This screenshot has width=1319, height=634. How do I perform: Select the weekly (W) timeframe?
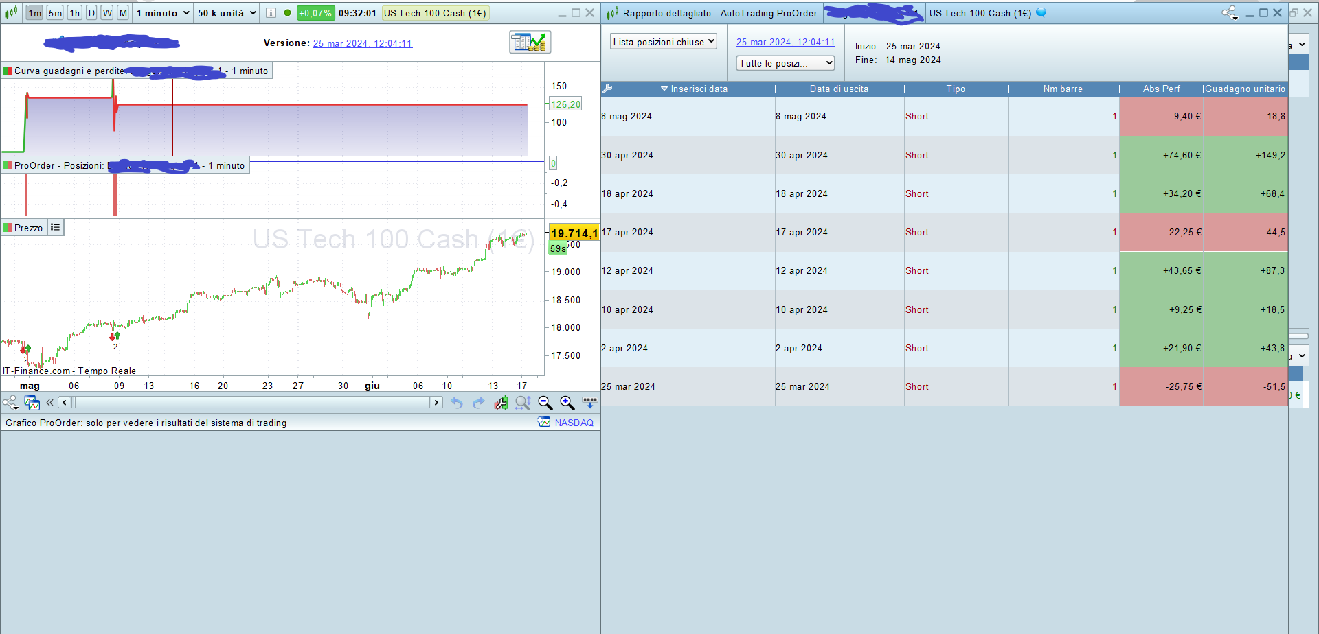tap(107, 13)
